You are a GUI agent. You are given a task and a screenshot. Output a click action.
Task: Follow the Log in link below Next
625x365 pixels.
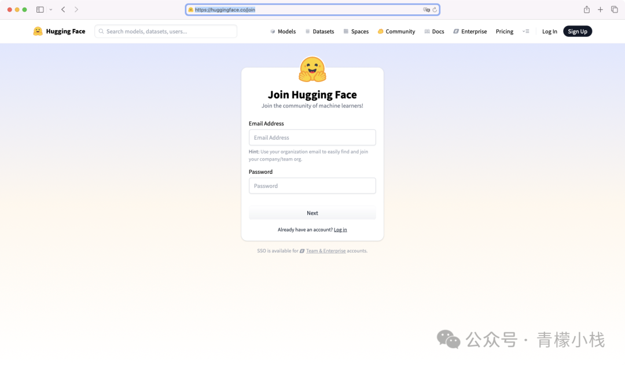[x=340, y=230]
